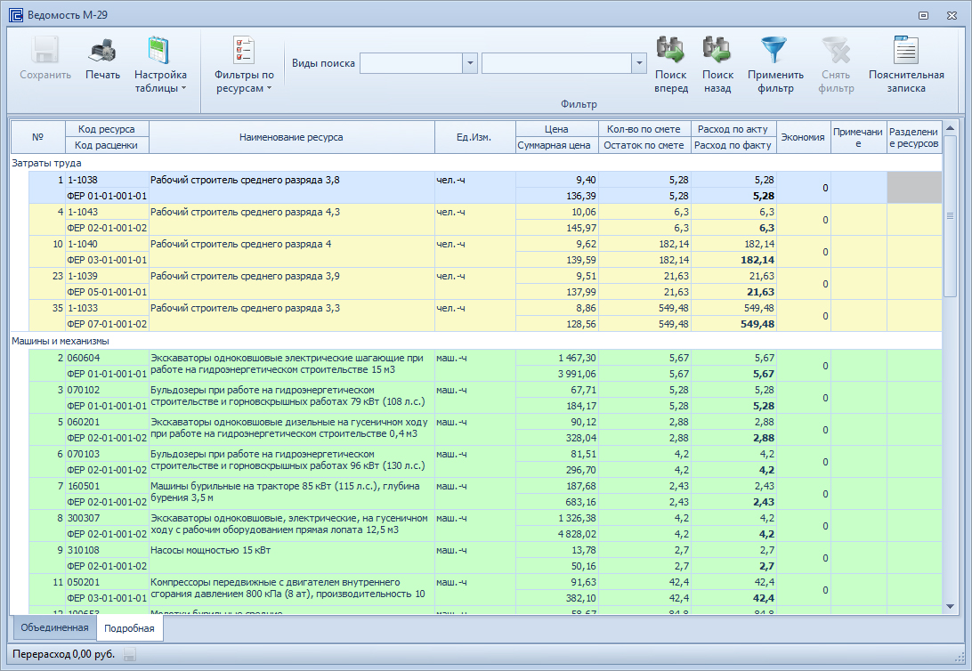Click the disk icon in status bar

coord(129,654)
